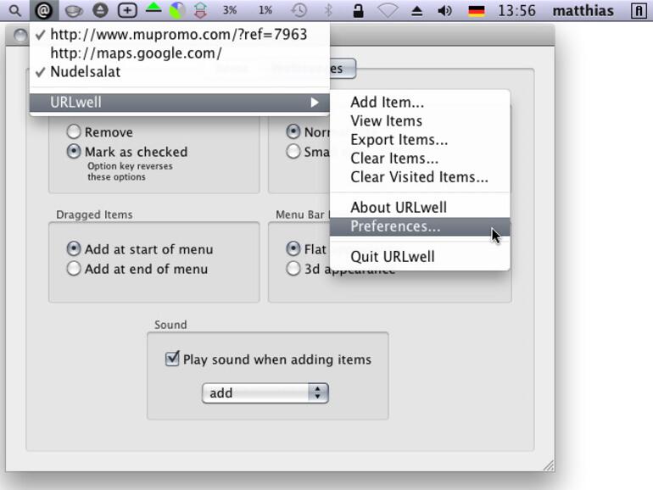Click the eject menu bar icon

click(417, 11)
